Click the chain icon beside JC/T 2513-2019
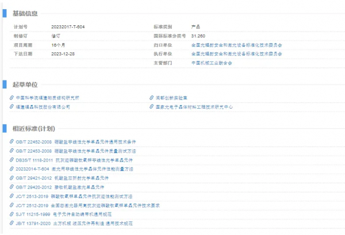345x235 pixels. coord(11,196)
